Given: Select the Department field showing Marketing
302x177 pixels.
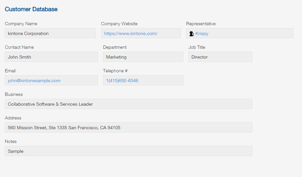Looking at the screenshot, I should [143, 57].
